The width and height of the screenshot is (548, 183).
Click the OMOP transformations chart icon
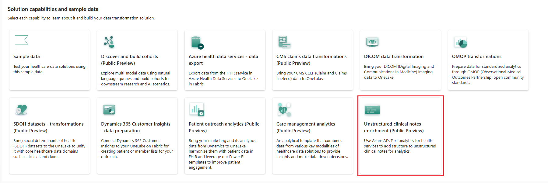point(460,43)
